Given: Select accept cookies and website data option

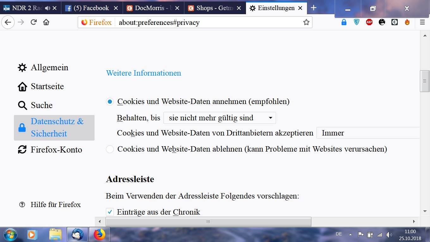Looking at the screenshot, I should tap(110, 102).
